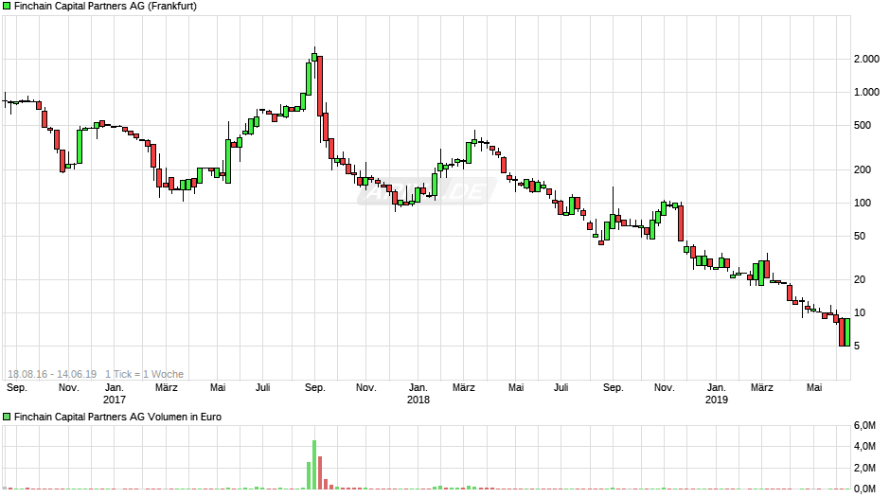
Task: Click the '4,0M' volume axis label
Action: pyautogui.click(x=864, y=446)
